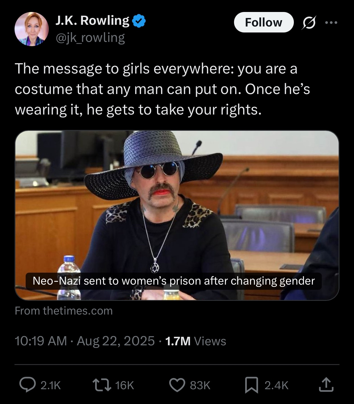Open the profile avatar picture
354x404 pixels.
[31, 29]
